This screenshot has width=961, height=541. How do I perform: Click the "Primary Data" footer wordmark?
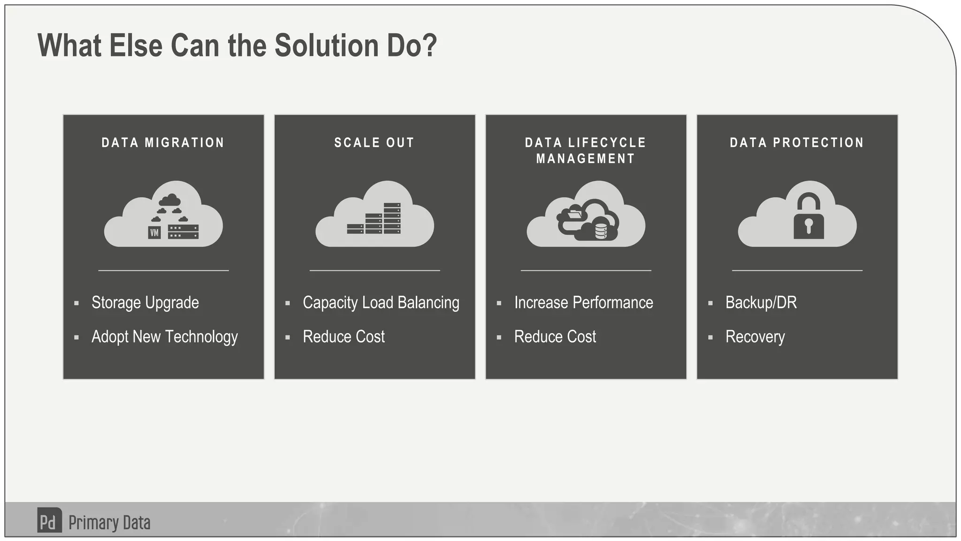109,523
